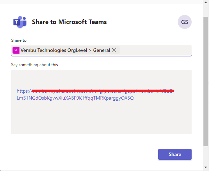
Task: Open the GS account avatar
Action: click(184, 22)
